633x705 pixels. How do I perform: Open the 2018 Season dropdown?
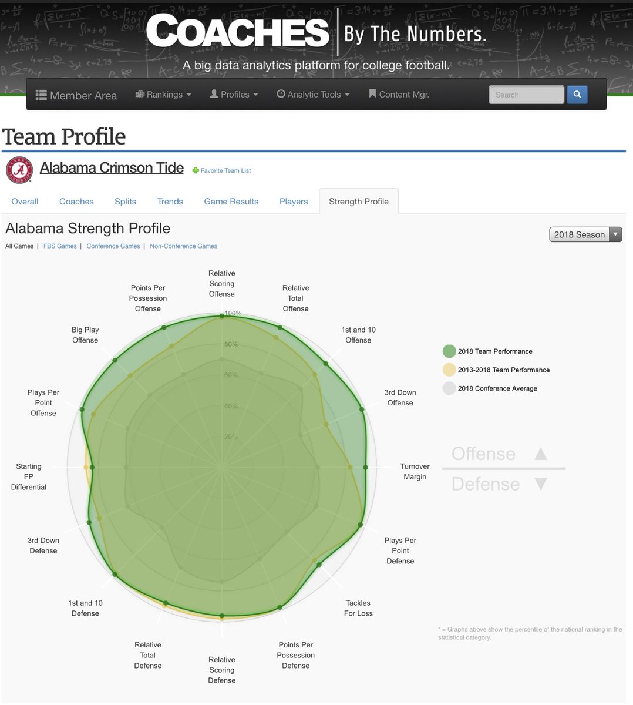coord(585,234)
